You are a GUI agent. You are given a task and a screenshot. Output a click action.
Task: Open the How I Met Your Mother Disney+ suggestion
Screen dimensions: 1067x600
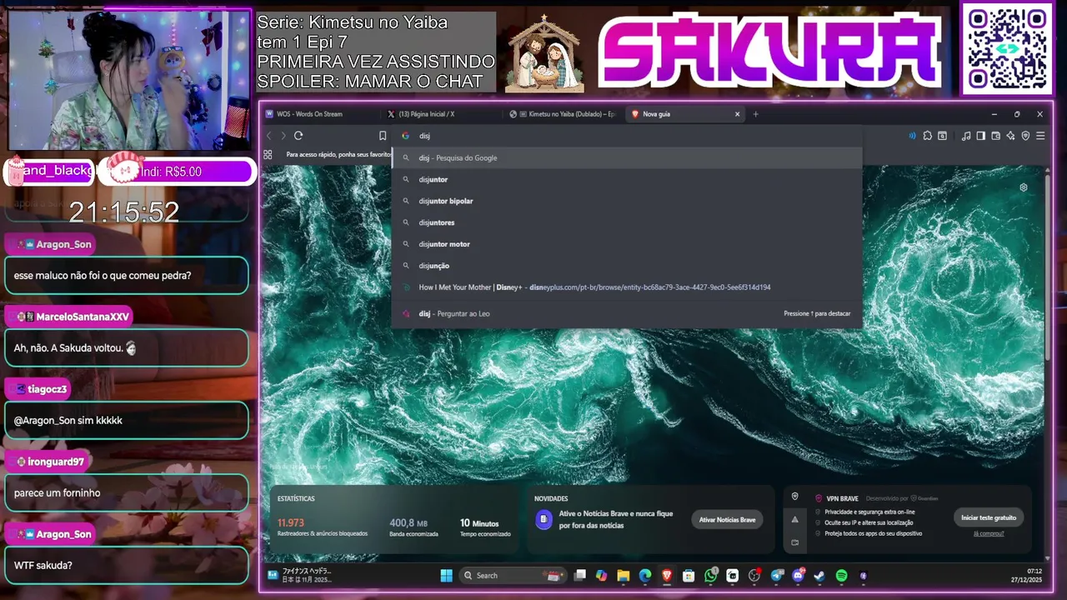[x=627, y=287]
